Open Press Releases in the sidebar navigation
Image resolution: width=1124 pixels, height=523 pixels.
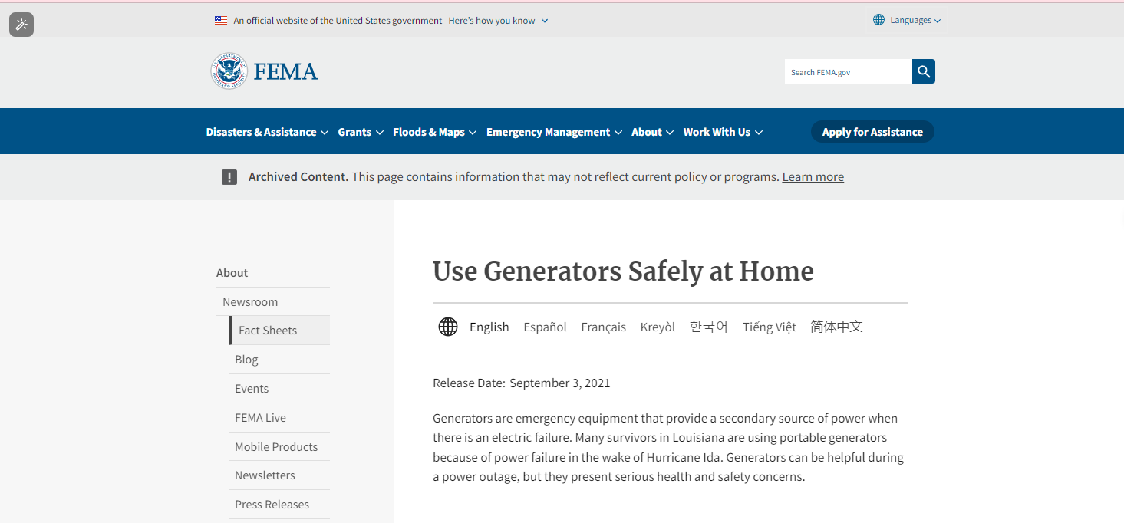272,505
